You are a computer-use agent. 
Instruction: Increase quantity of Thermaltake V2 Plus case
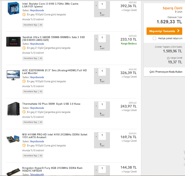point(100,113)
